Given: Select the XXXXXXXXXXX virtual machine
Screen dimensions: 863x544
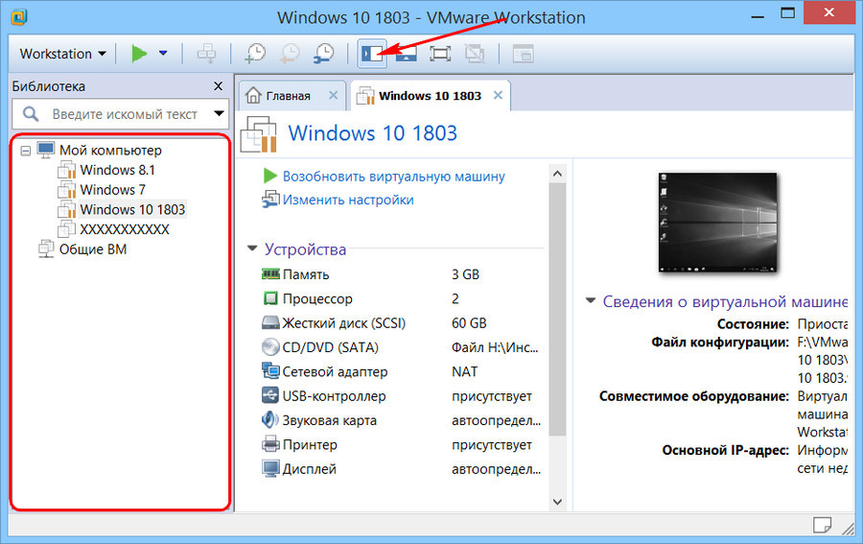Looking at the screenshot, I should point(125,229).
